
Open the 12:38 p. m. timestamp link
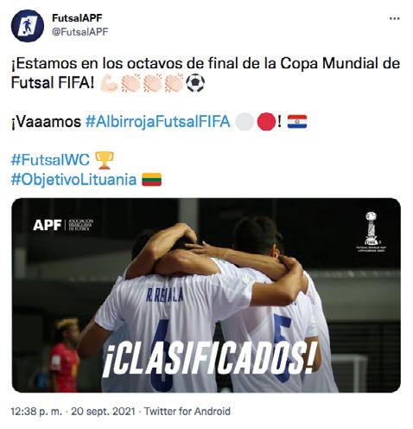tap(36, 411)
